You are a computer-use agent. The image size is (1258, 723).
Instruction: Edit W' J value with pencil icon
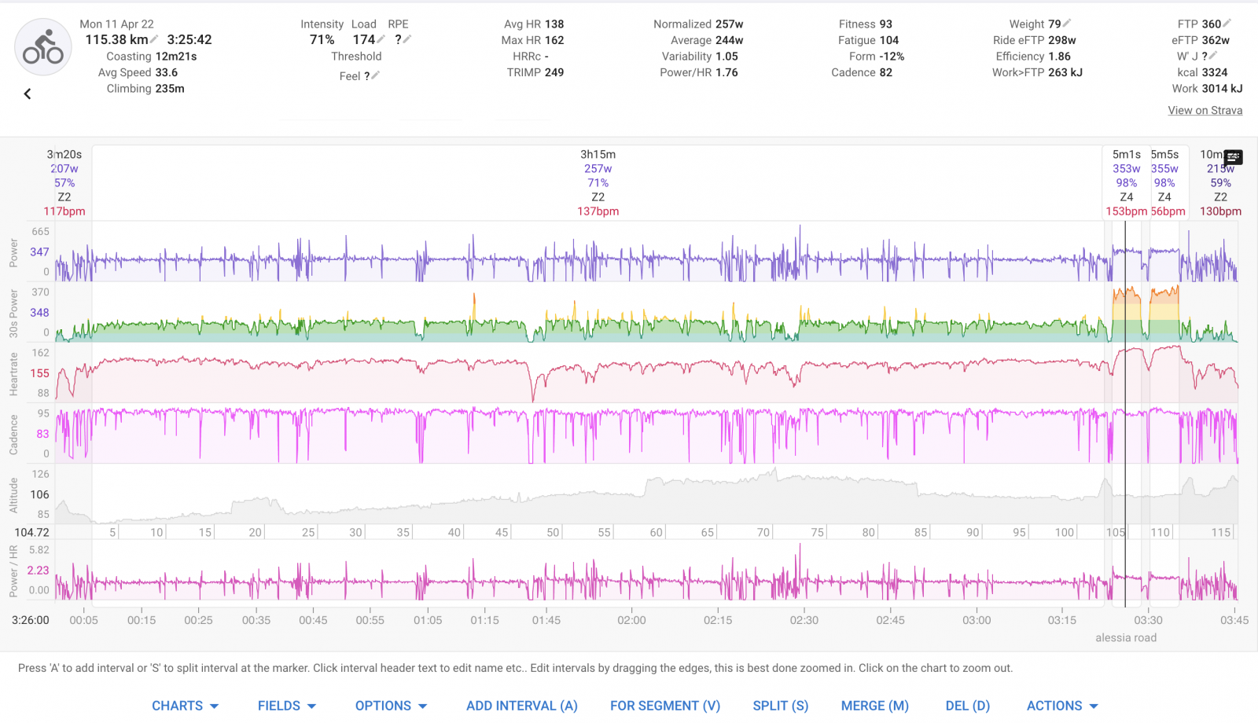pyautogui.click(x=1213, y=56)
